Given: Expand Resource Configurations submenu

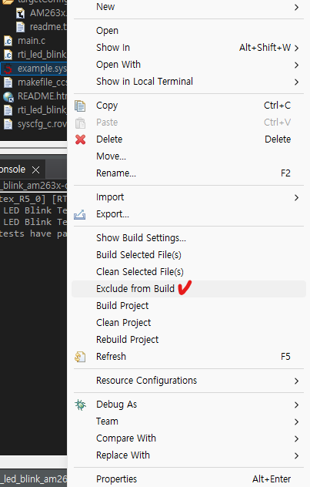Looking at the screenshot, I should pos(188,381).
